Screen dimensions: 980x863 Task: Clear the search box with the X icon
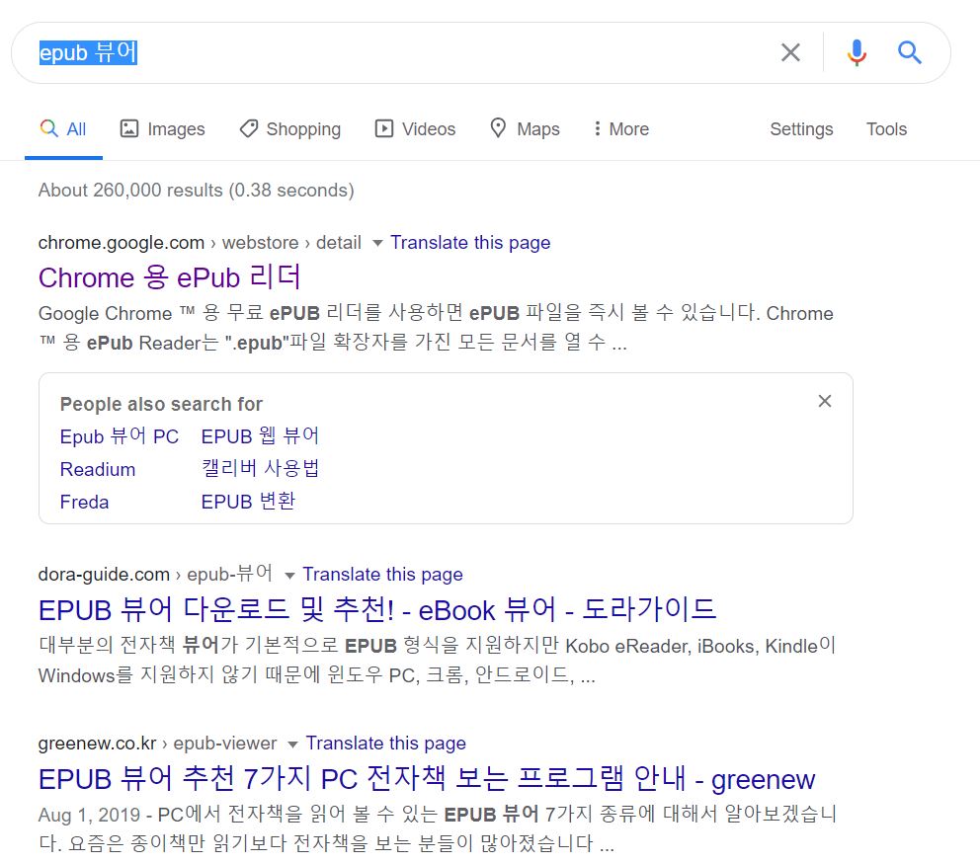pyautogui.click(x=790, y=52)
